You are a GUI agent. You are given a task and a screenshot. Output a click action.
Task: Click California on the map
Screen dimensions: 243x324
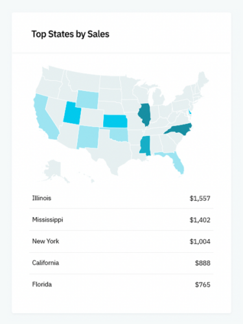(44, 117)
